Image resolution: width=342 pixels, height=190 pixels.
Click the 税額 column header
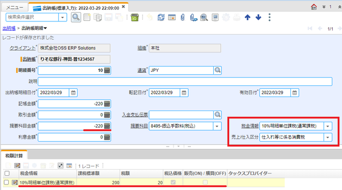click(141, 173)
